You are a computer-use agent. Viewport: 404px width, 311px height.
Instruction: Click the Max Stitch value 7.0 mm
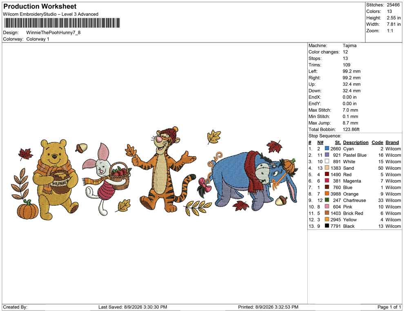pos(351,110)
